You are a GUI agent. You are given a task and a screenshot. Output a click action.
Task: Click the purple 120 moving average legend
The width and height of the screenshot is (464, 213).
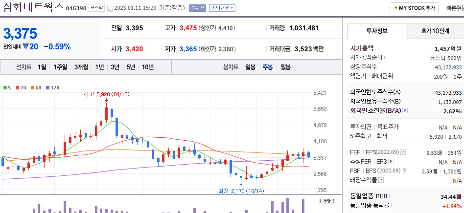click(x=53, y=88)
